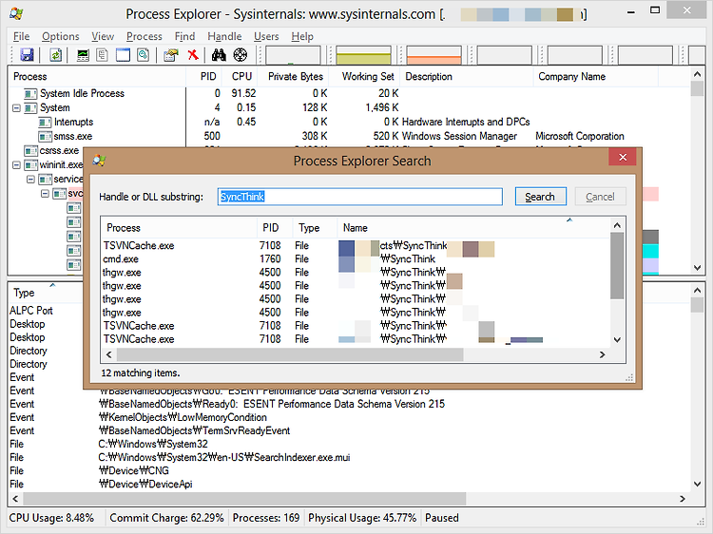
Task: Click the icon beside the System process
Action: coord(30,108)
